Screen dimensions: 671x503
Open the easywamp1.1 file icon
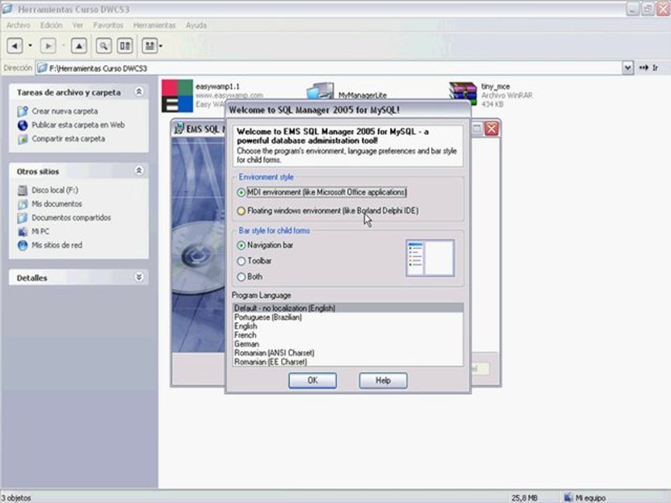(x=177, y=96)
